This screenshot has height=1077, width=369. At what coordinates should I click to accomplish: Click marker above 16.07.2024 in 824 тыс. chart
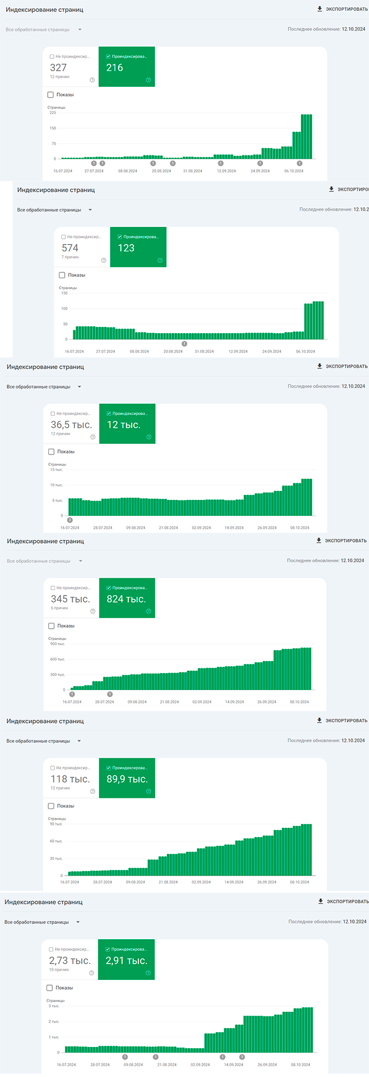pyautogui.click(x=72, y=694)
